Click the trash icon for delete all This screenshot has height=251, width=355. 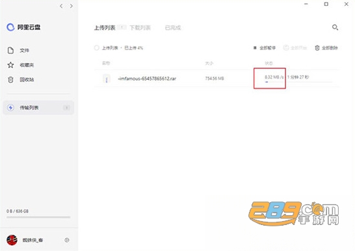click(x=317, y=47)
